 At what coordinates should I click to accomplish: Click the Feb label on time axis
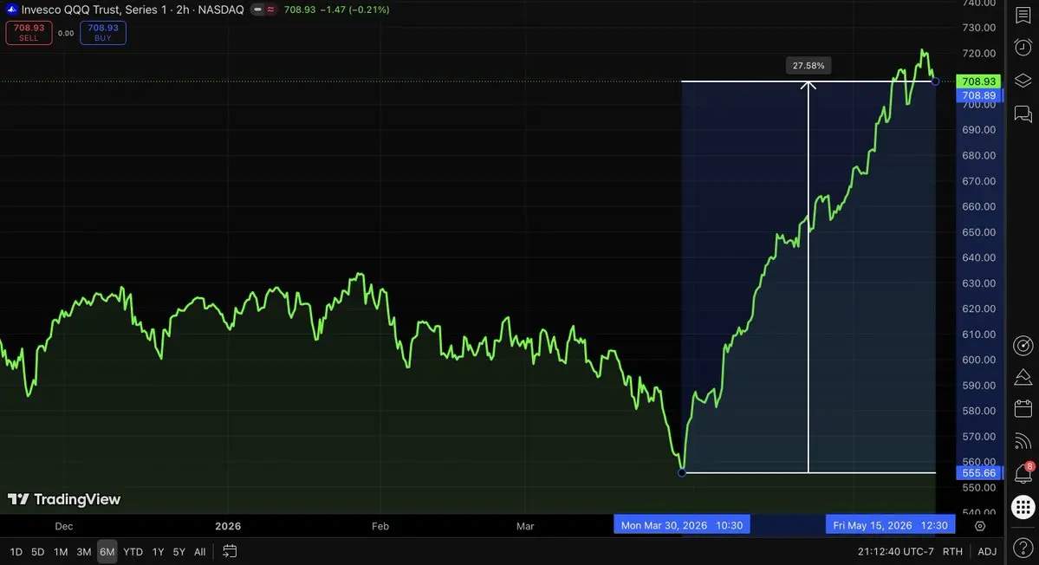point(380,526)
